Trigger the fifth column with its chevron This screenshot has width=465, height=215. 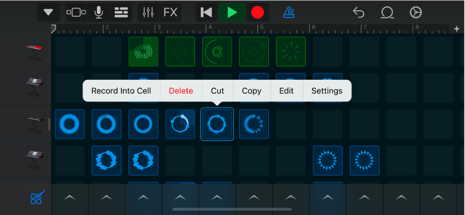coord(217,197)
